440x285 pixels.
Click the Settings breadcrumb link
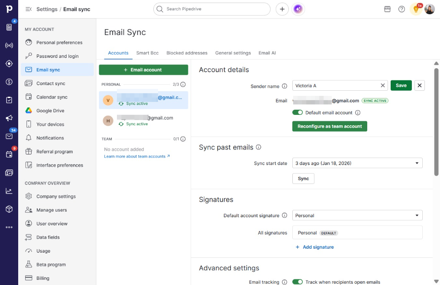click(47, 9)
